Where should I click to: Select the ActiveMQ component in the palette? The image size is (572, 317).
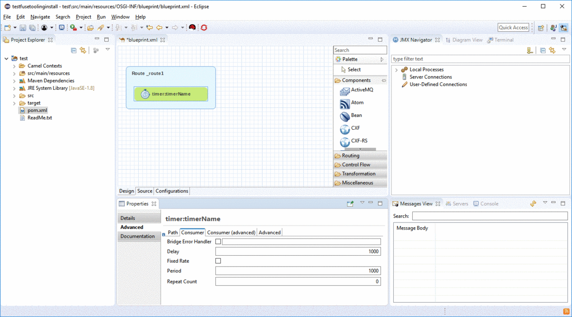357,90
